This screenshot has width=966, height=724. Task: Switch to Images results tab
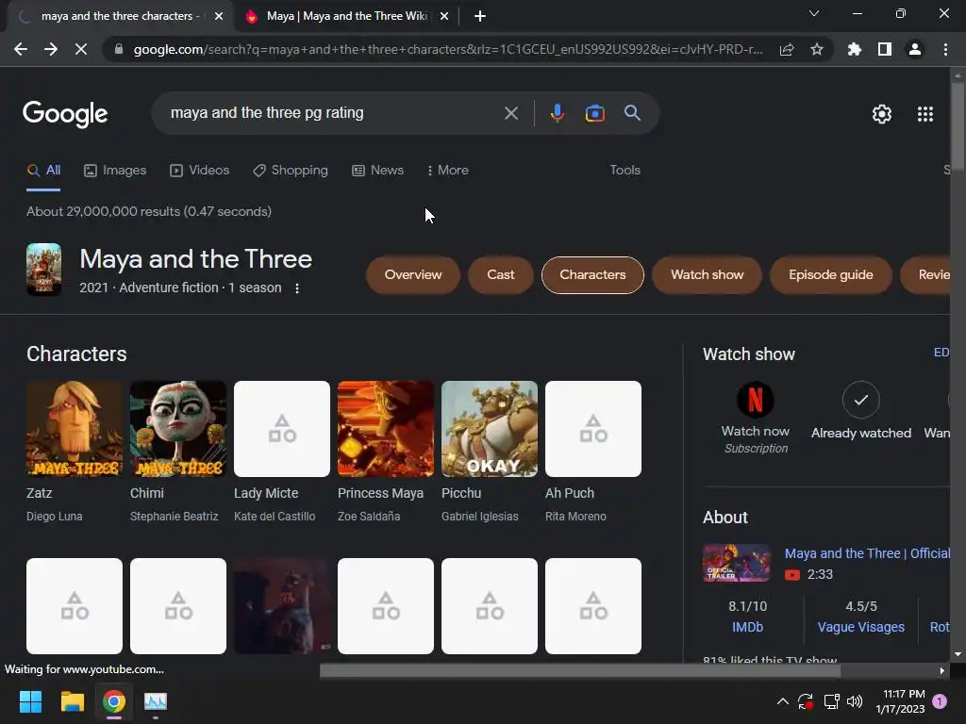[x=115, y=170]
